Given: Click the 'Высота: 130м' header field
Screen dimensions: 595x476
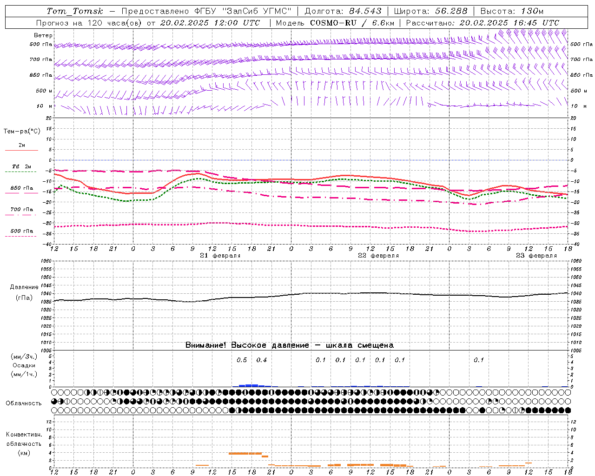Looking at the screenshot, I should coord(512,11).
